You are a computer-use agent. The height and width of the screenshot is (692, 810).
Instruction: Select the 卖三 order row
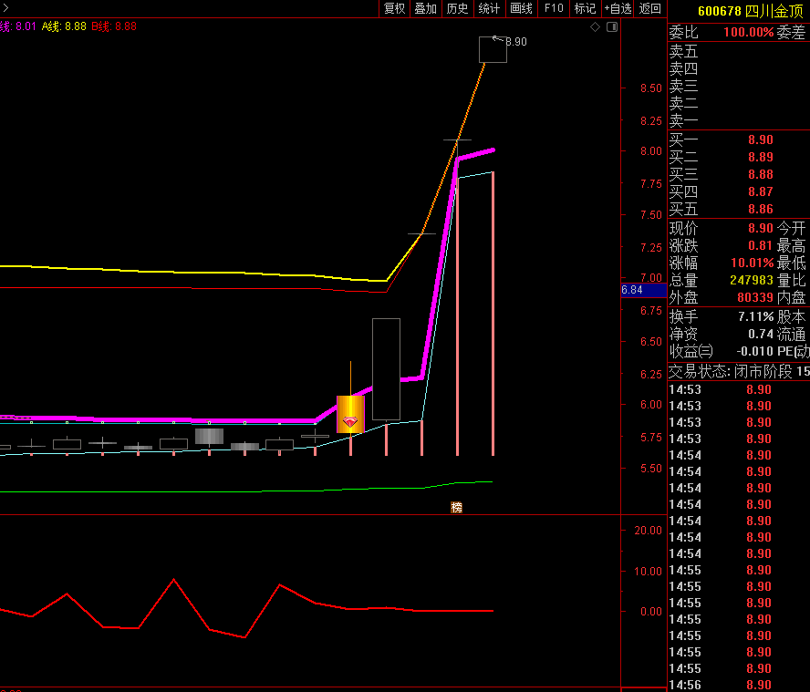pyautogui.click(x=739, y=86)
